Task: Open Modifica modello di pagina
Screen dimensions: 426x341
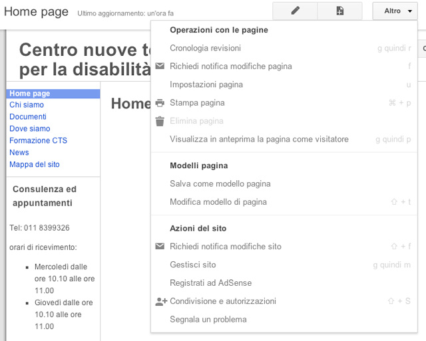Action: click(x=218, y=202)
